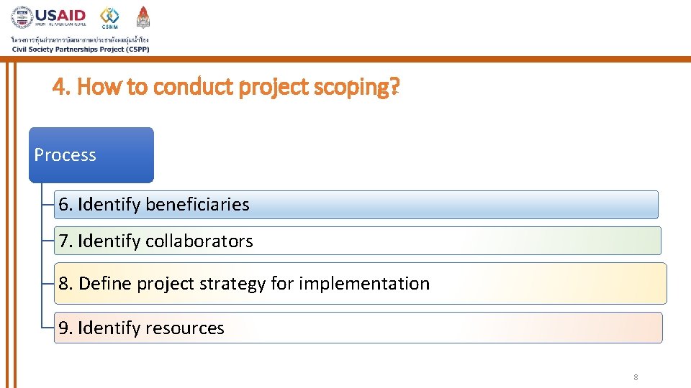Click the tree connector line below Process box

[42, 255]
